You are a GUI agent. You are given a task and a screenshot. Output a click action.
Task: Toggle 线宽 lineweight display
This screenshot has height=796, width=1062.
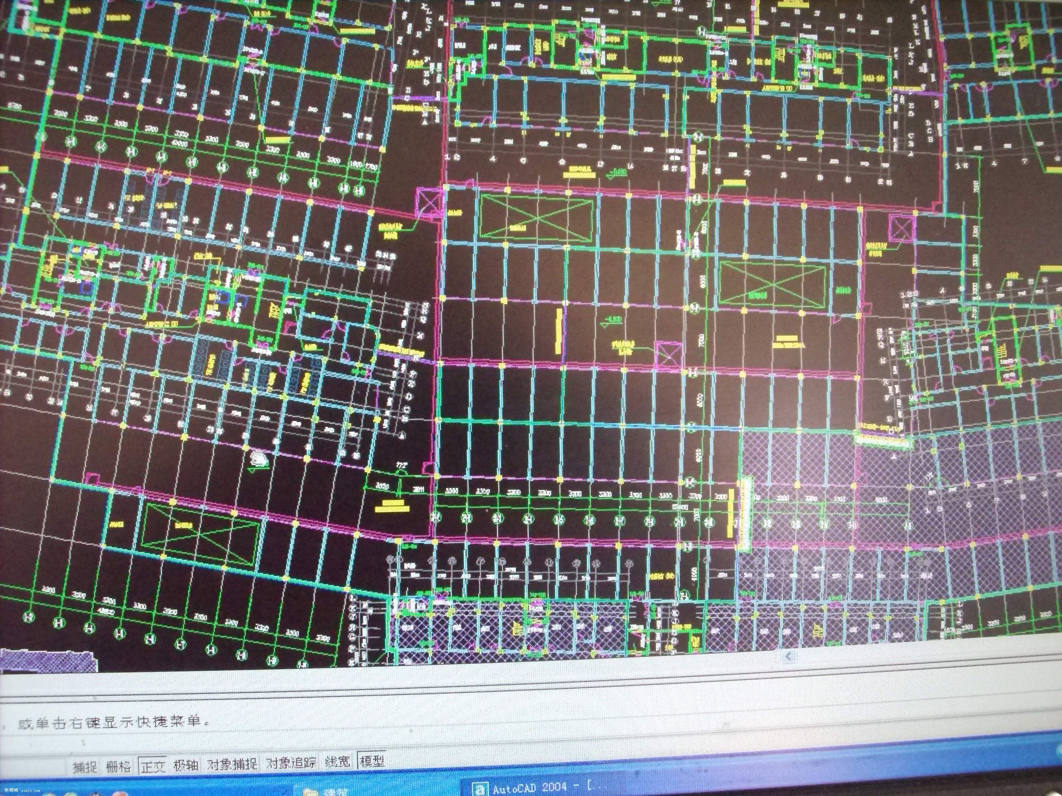click(337, 761)
